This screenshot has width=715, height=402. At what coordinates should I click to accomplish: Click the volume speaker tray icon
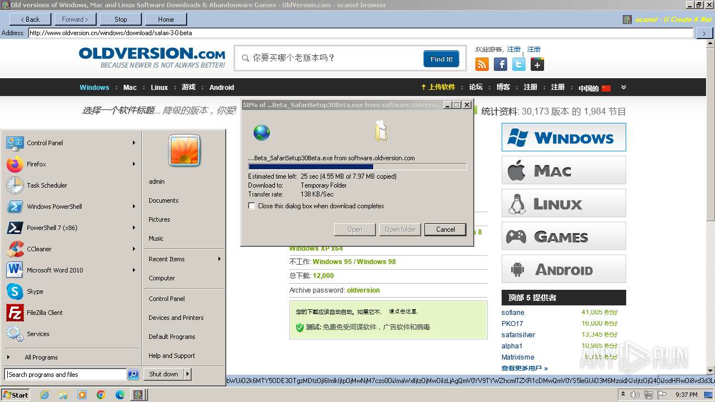[635, 395]
